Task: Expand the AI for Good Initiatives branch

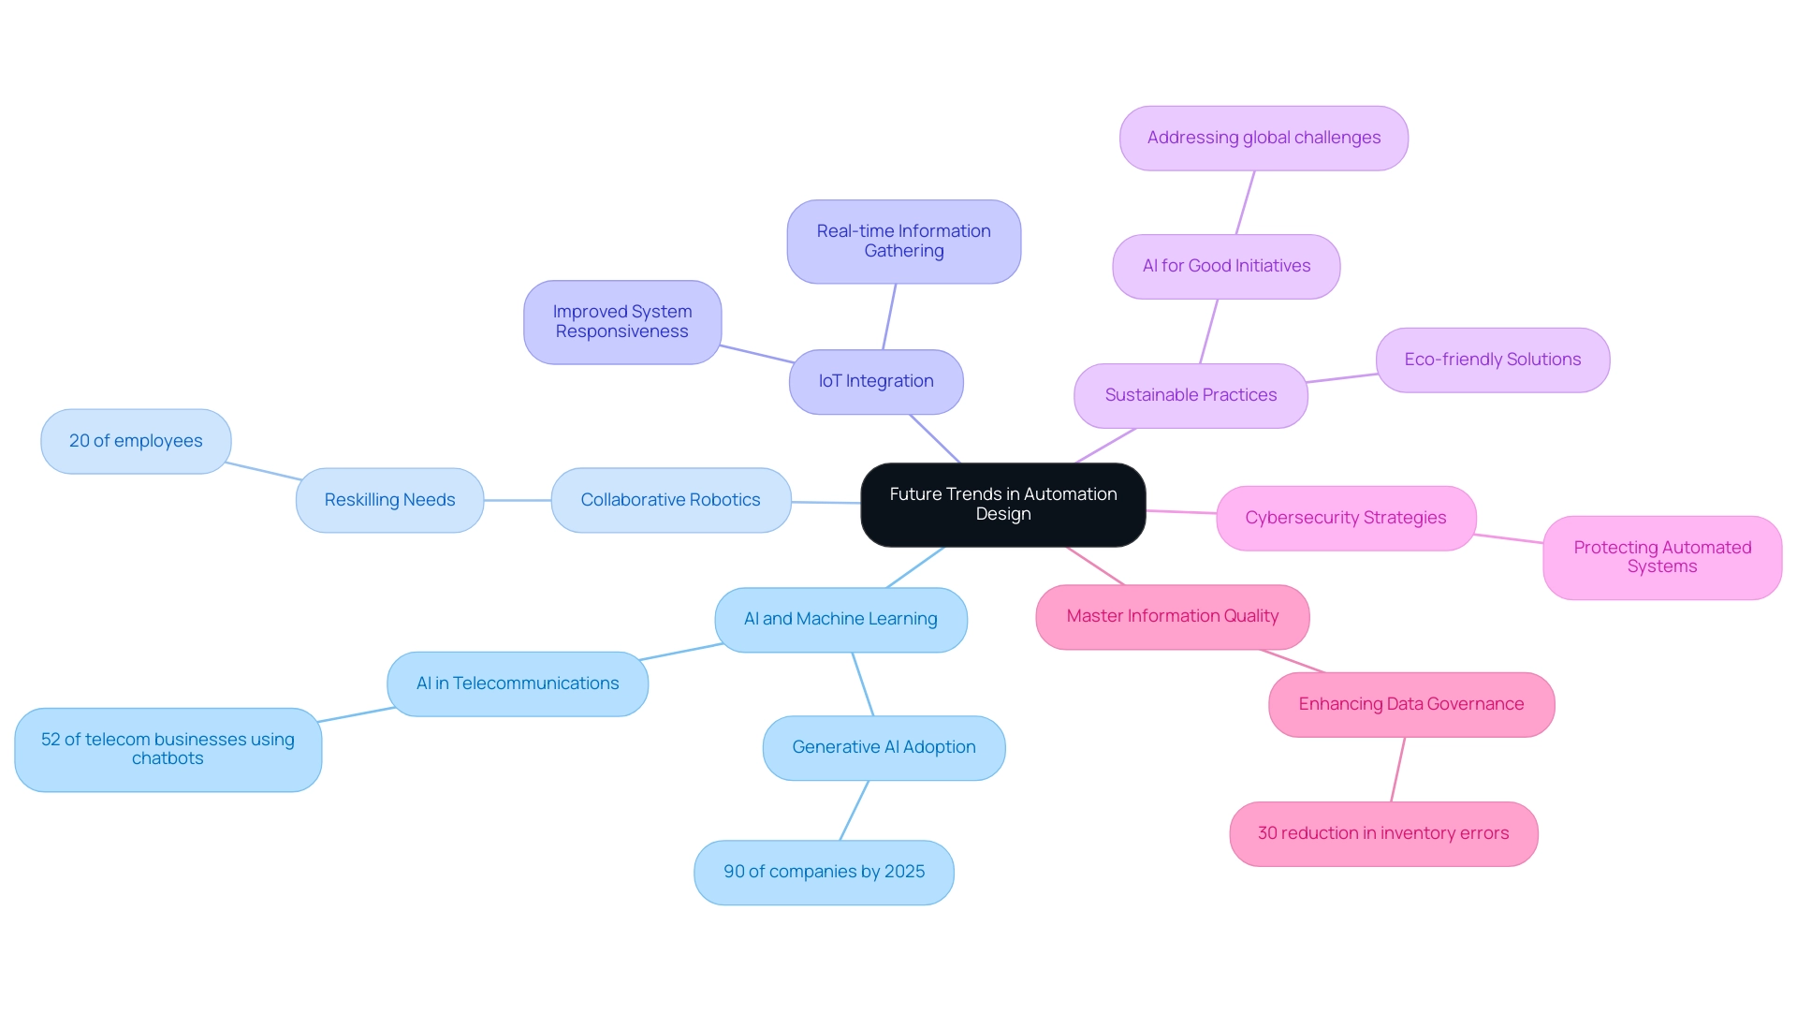Action: (1225, 264)
